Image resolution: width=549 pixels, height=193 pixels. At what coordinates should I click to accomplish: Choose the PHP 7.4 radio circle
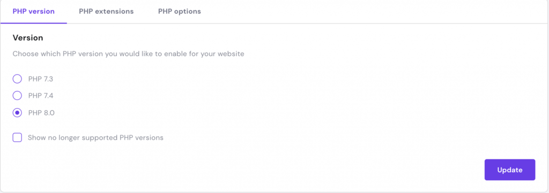(17, 95)
